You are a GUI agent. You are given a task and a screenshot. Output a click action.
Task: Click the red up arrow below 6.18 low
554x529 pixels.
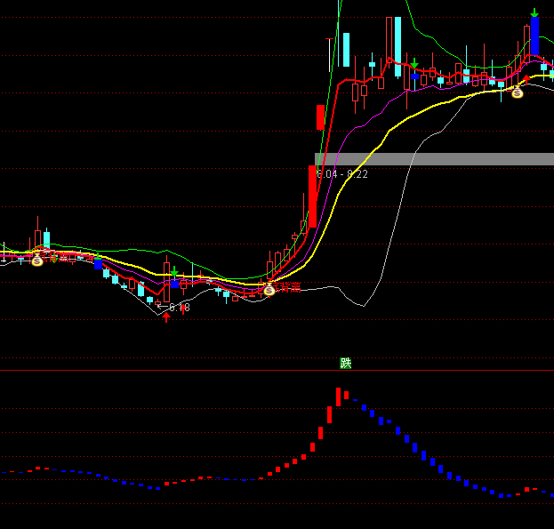[165, 317]
